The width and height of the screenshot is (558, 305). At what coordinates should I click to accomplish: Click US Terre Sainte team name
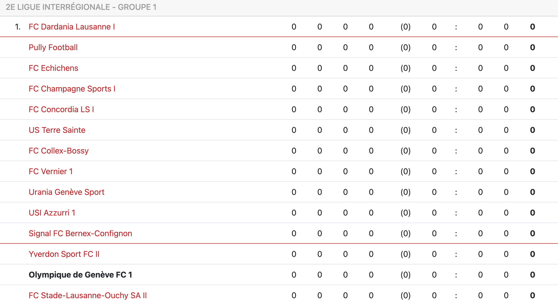(57, 130)
